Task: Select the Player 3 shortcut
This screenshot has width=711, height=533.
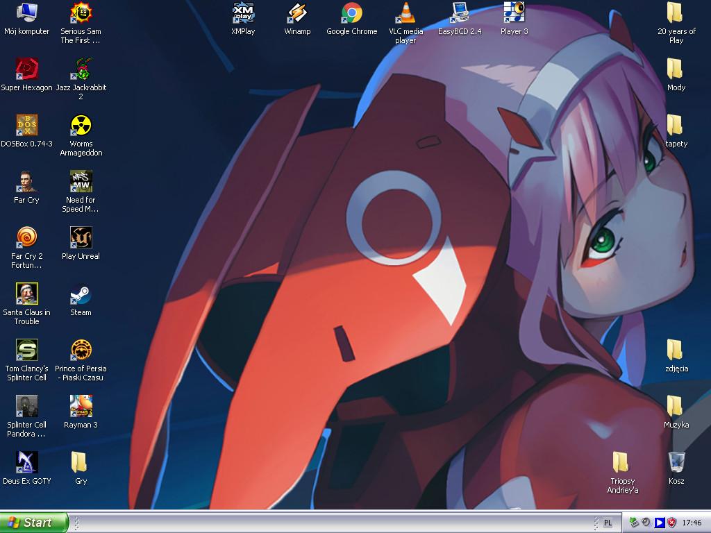Action: (x=515, y=12)
